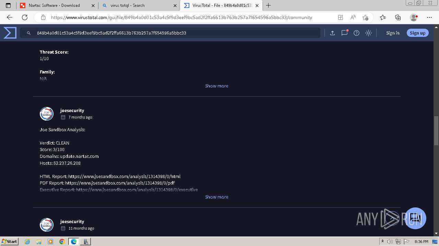Toggle the light/dark theme sun icon
The image size is (439, 246).
click(x=368, y=33)
